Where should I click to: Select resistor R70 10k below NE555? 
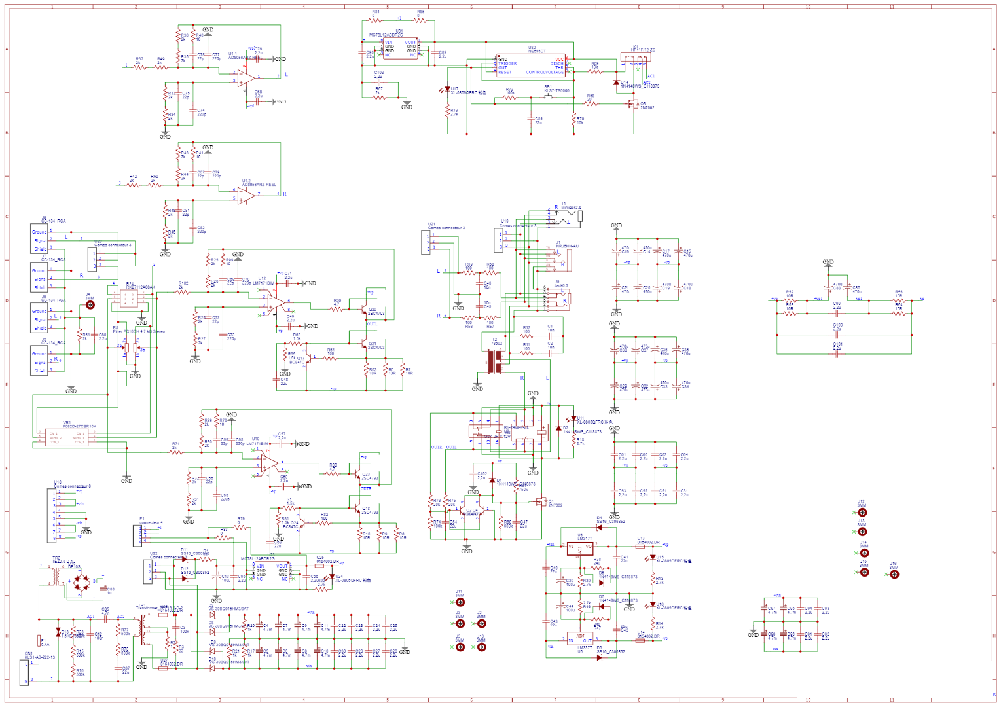coord(573,120)
